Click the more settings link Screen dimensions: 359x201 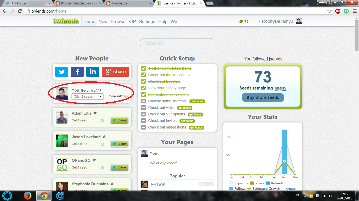pos(118,96)
